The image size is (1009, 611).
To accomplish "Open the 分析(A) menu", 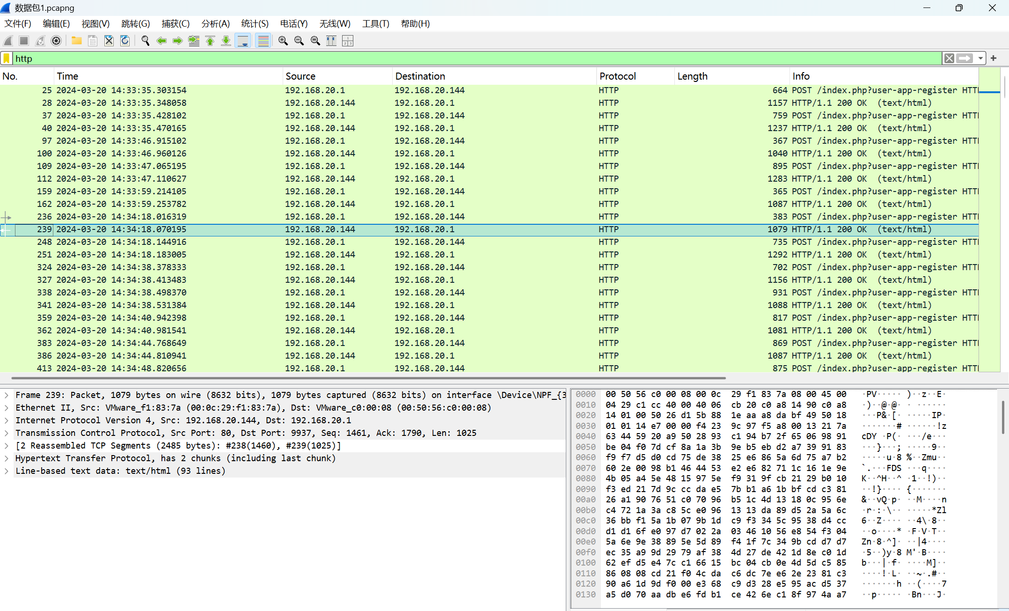I will [x=215, y=24].
